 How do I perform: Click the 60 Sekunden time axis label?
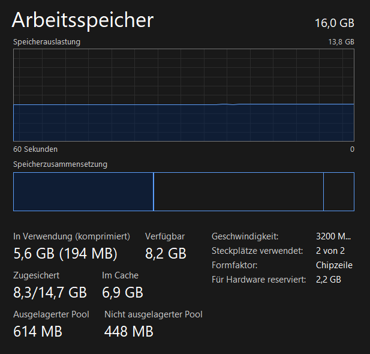click(x=35, y=149)
